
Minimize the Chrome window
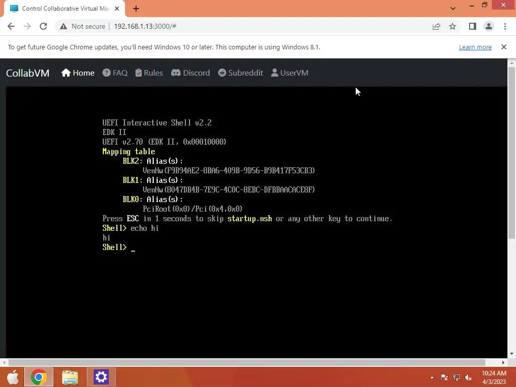point(472,5)
